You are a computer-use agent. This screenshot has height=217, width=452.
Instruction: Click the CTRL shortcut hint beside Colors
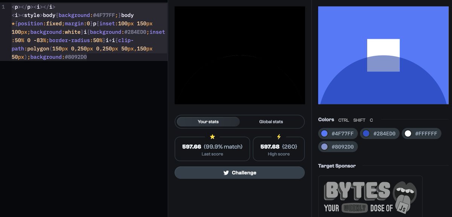344,120
